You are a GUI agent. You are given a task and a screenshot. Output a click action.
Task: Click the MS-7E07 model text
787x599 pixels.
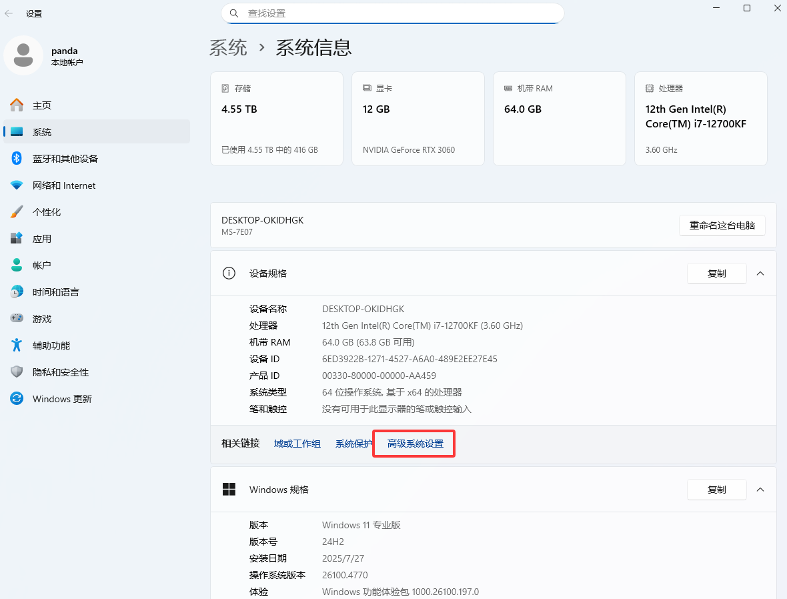coord(237,232)
